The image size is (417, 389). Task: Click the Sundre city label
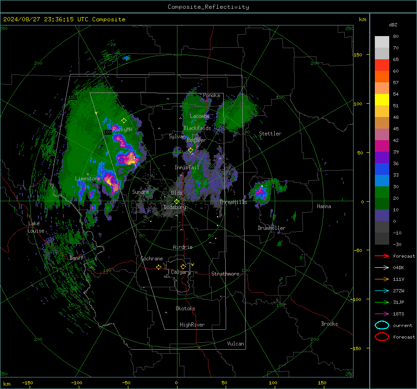point(140,191)
